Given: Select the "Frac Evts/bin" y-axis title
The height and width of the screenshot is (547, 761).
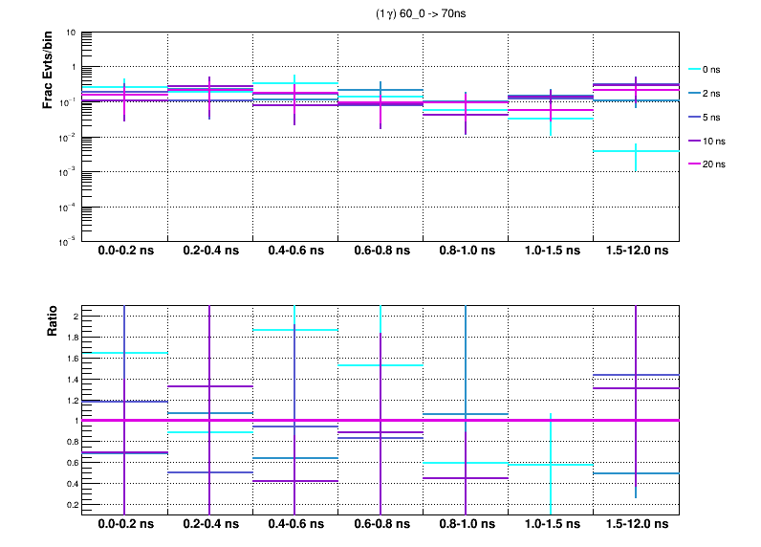Looking at the screenshot, I should [x=47, y=72].
